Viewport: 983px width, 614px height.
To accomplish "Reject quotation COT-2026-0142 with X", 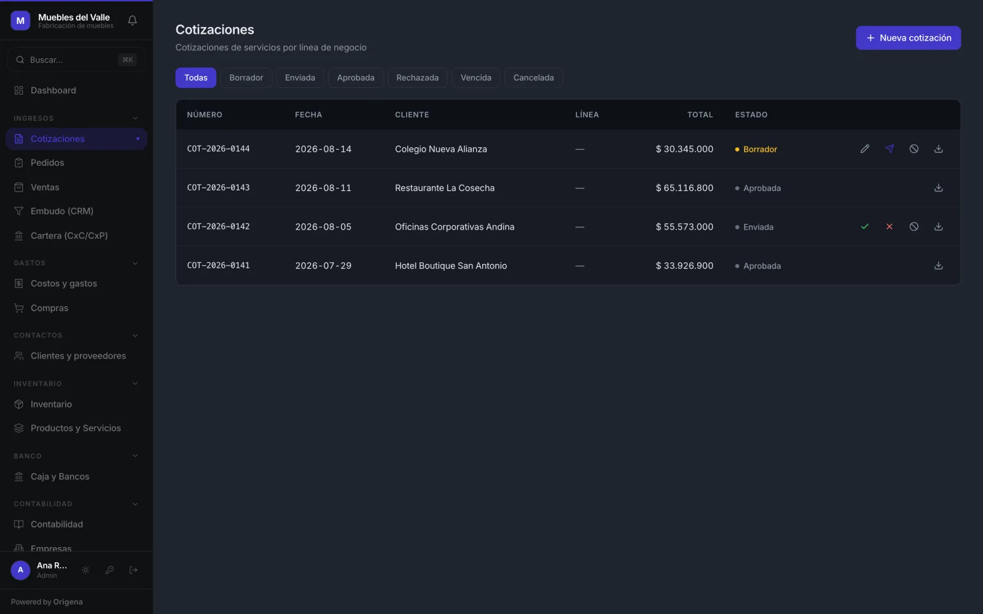I will 889,227.
